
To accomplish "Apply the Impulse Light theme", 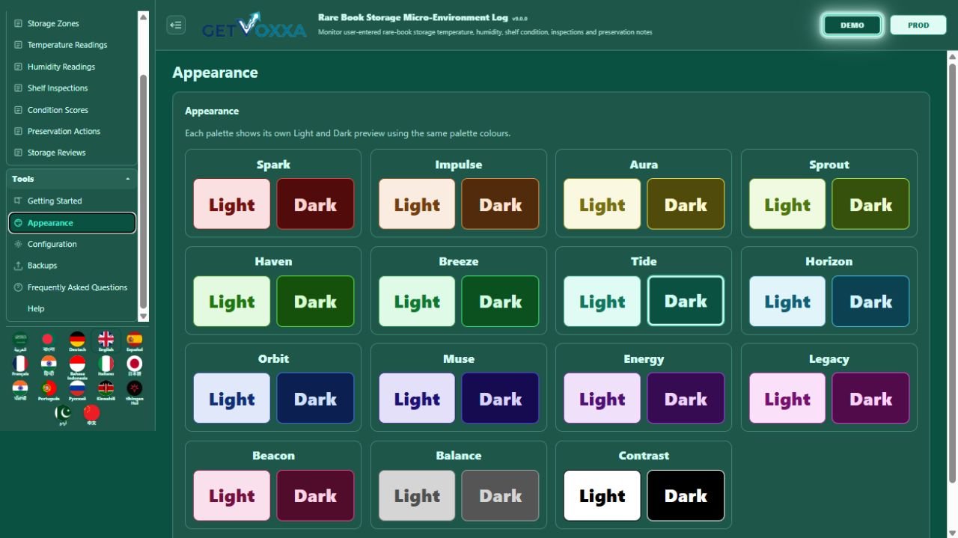I will [x=417, y=204].
